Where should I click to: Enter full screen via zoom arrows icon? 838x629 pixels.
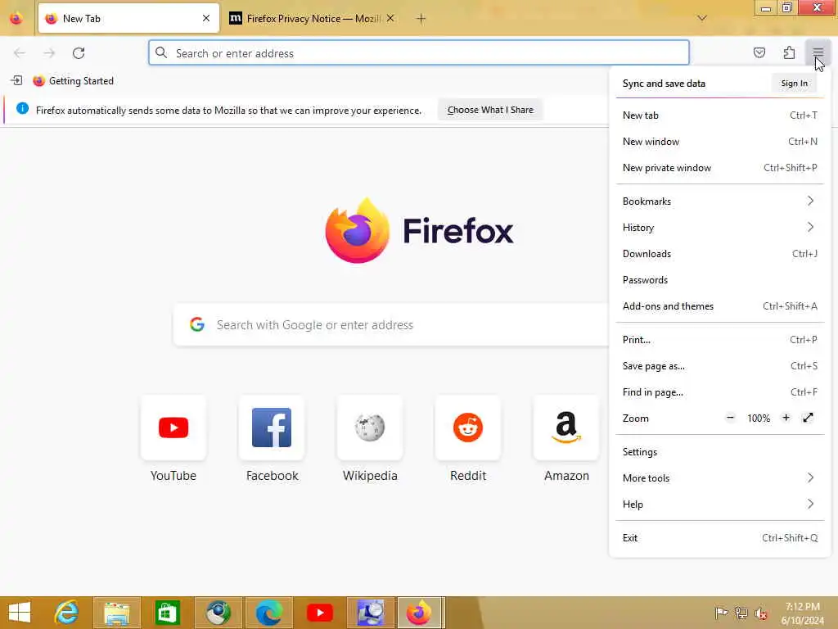click(808, 418)
